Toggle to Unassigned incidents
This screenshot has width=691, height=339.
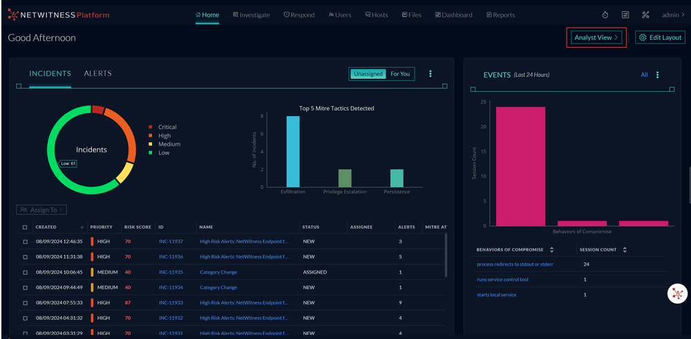(368, 74)
